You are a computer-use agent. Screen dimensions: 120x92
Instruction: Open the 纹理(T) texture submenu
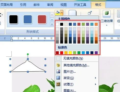tap(77, 84)
